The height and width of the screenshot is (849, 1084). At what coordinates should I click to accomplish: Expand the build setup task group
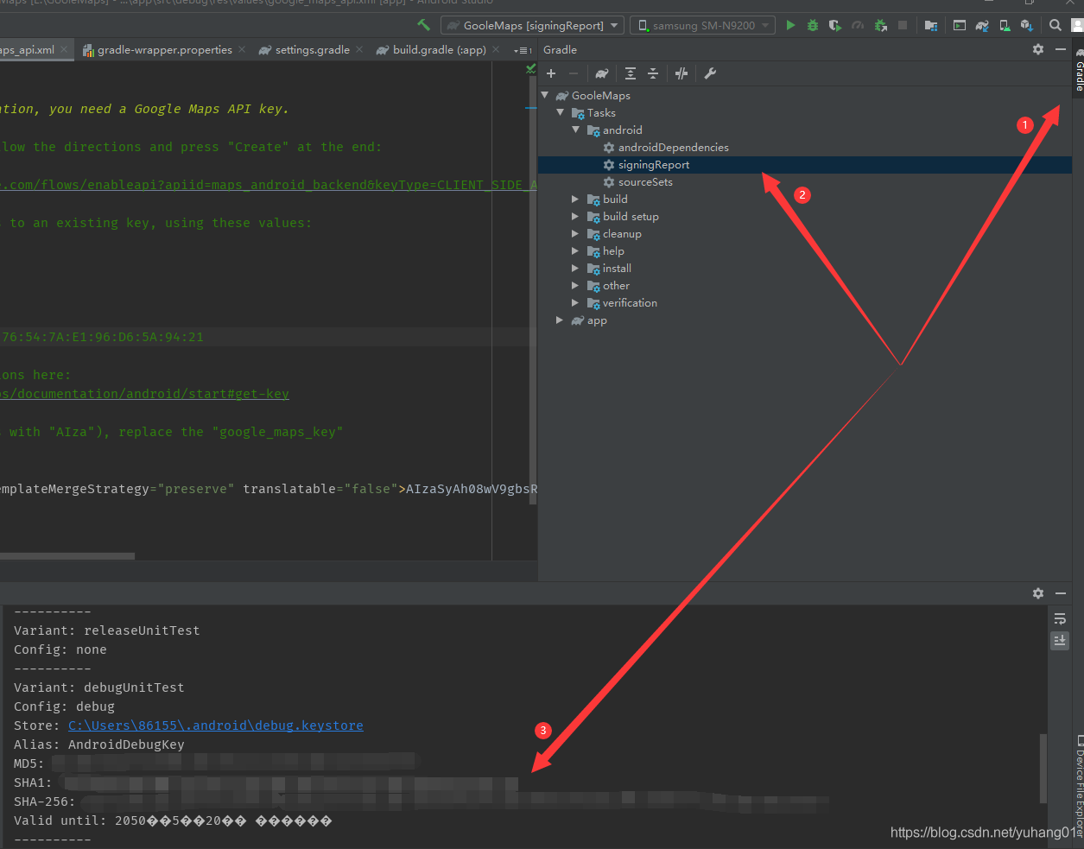pyautogui.click(x=576, y=216)
